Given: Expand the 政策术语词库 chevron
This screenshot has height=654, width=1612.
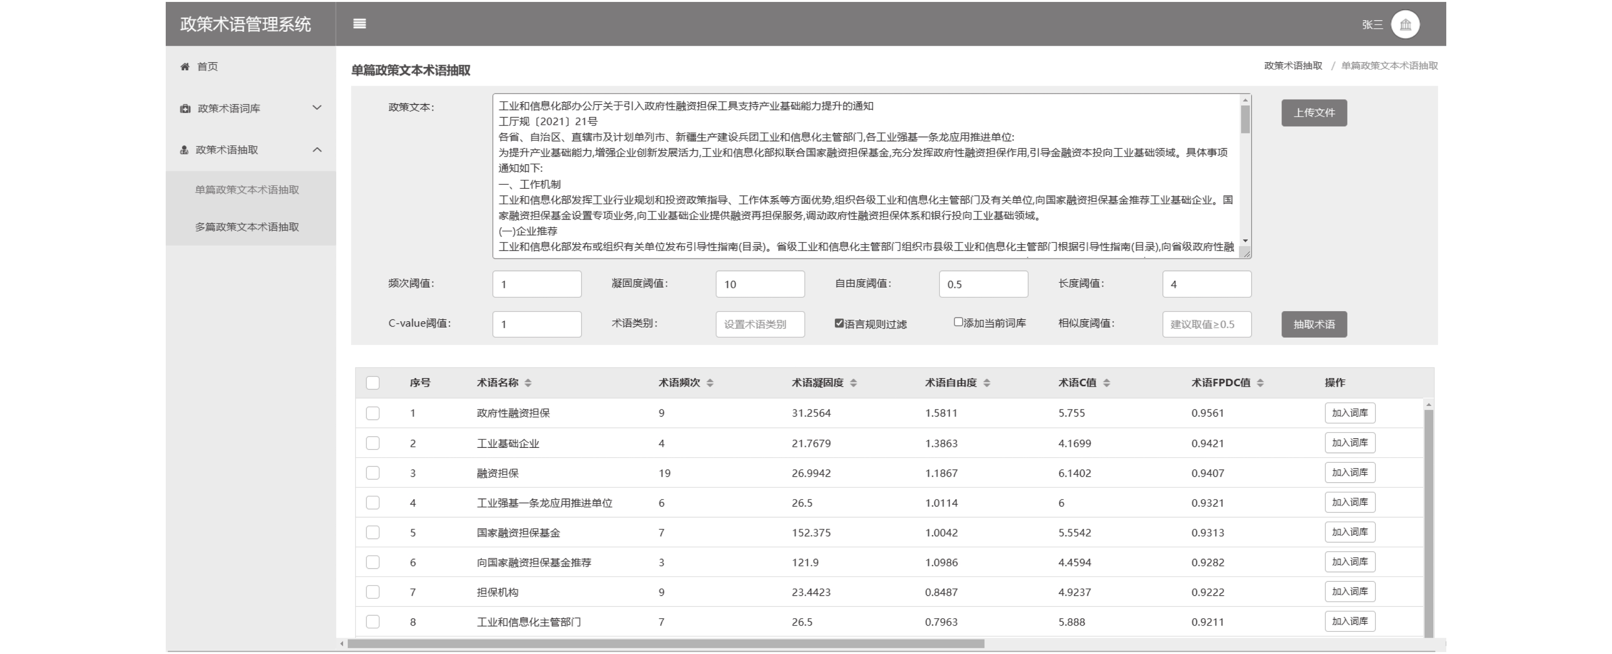Looking at the screenshot, I should coord(317,108).
